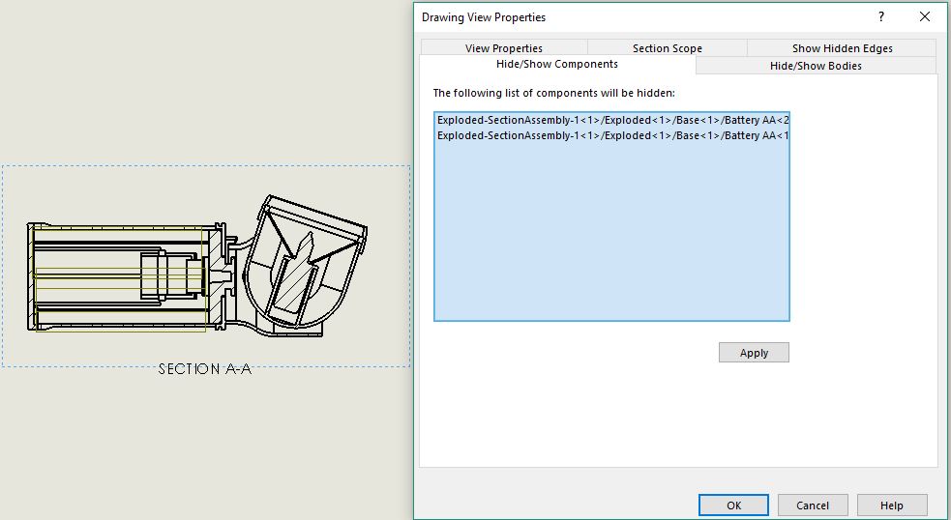Click empty space inside hidden components list

(x=611, y=242)
